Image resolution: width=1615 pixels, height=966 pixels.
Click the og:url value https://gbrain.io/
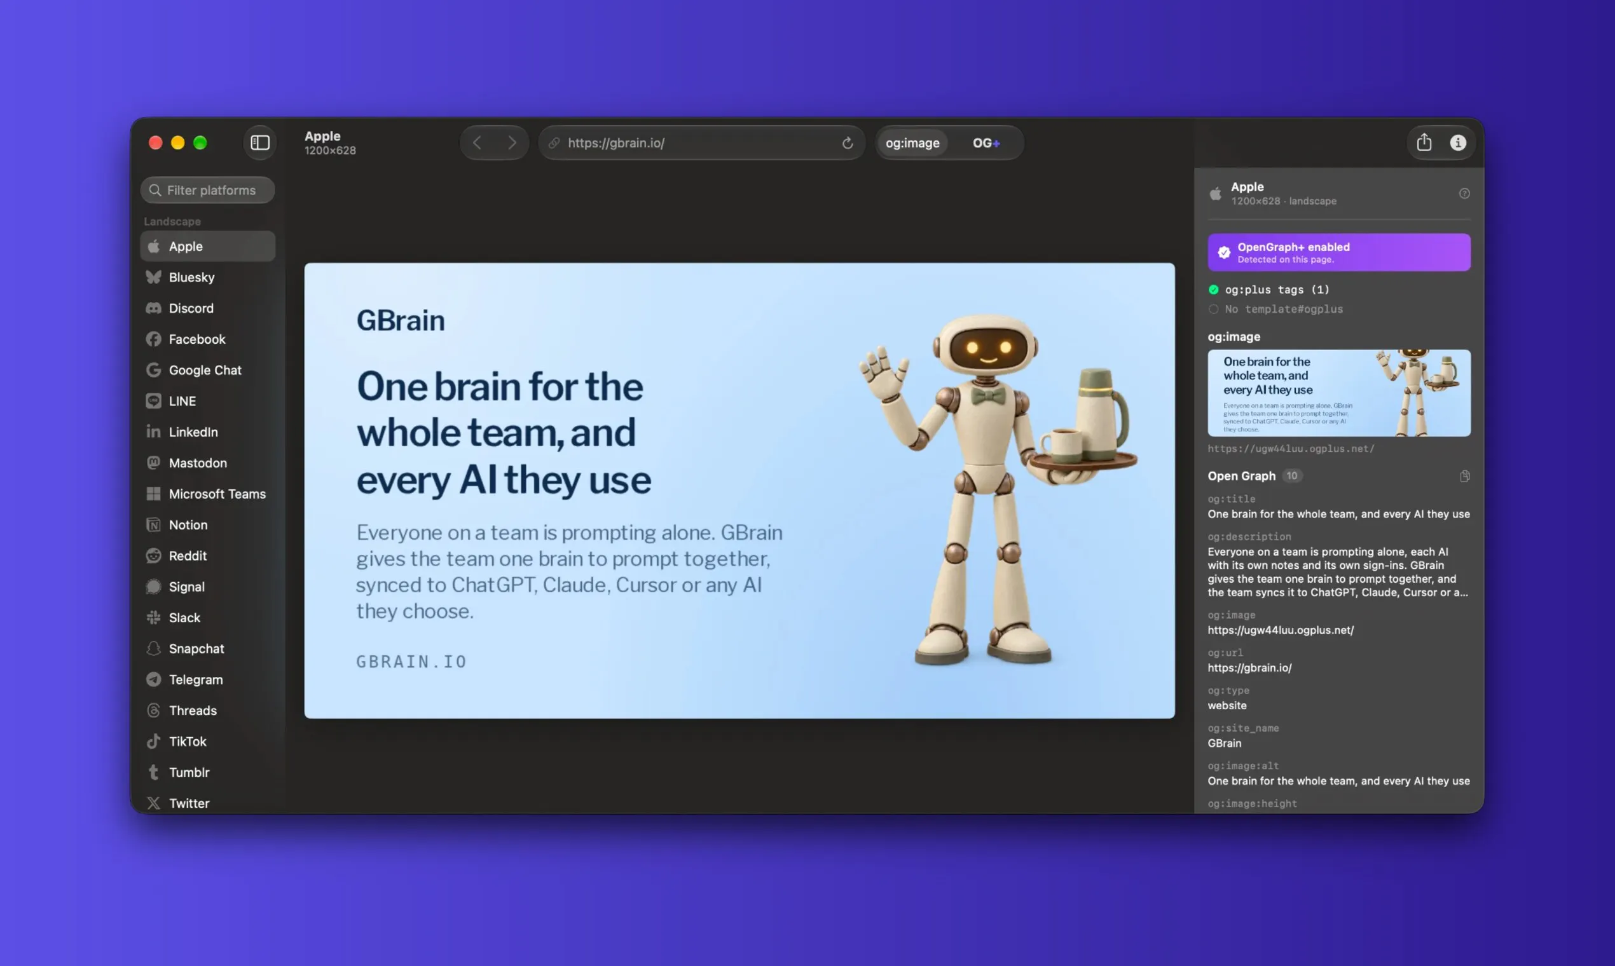(x=1249, y=668)
